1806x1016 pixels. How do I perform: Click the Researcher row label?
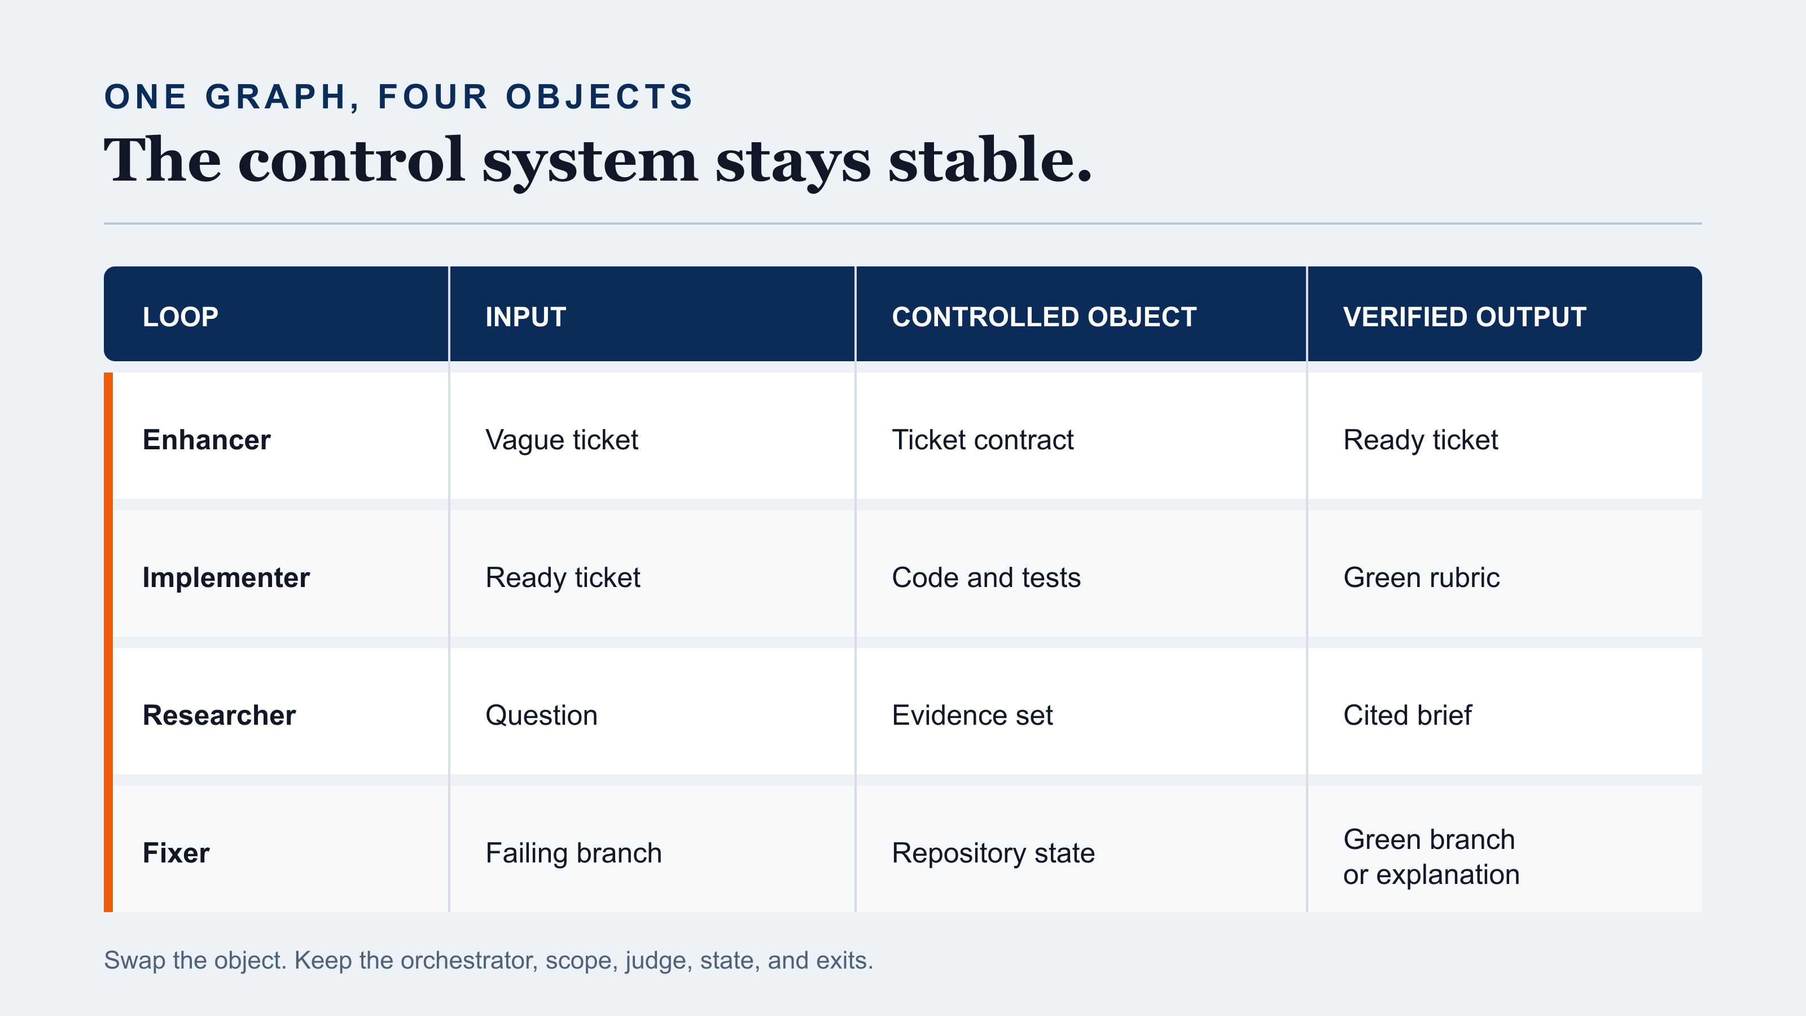tap(219, 715)
